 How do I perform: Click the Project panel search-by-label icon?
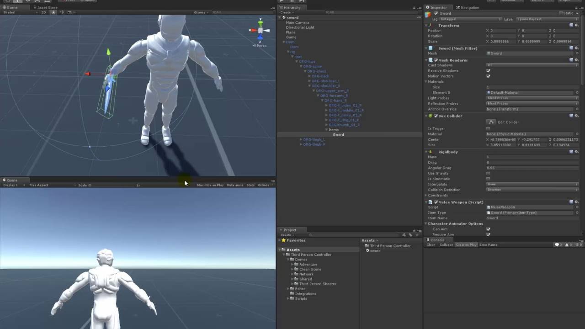tap(410, 235)
